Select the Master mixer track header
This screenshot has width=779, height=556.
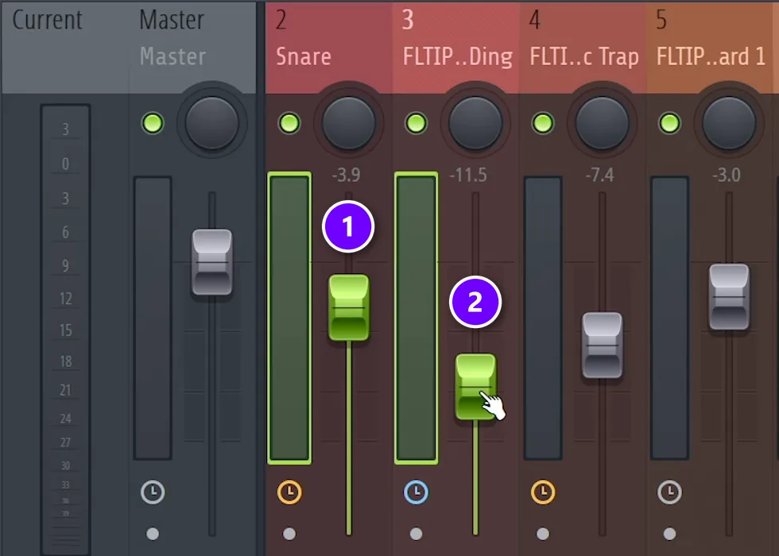tap(192, 47)
